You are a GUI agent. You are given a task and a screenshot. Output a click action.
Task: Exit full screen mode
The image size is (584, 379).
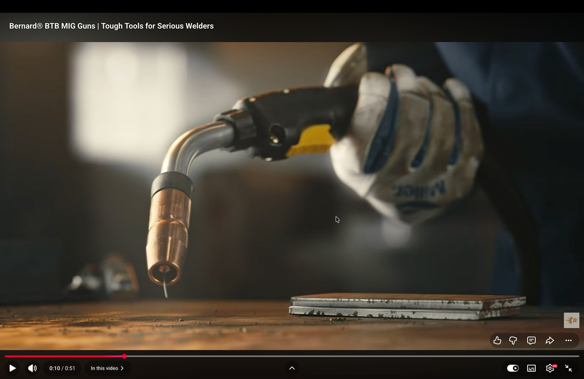tap(568, 368)
